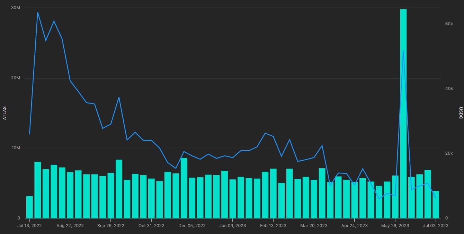The height and width of the screenshot is (234, 464).
Task: Select the Mar 20, 2023 x-axis date label
Action: tap(314, 226)
